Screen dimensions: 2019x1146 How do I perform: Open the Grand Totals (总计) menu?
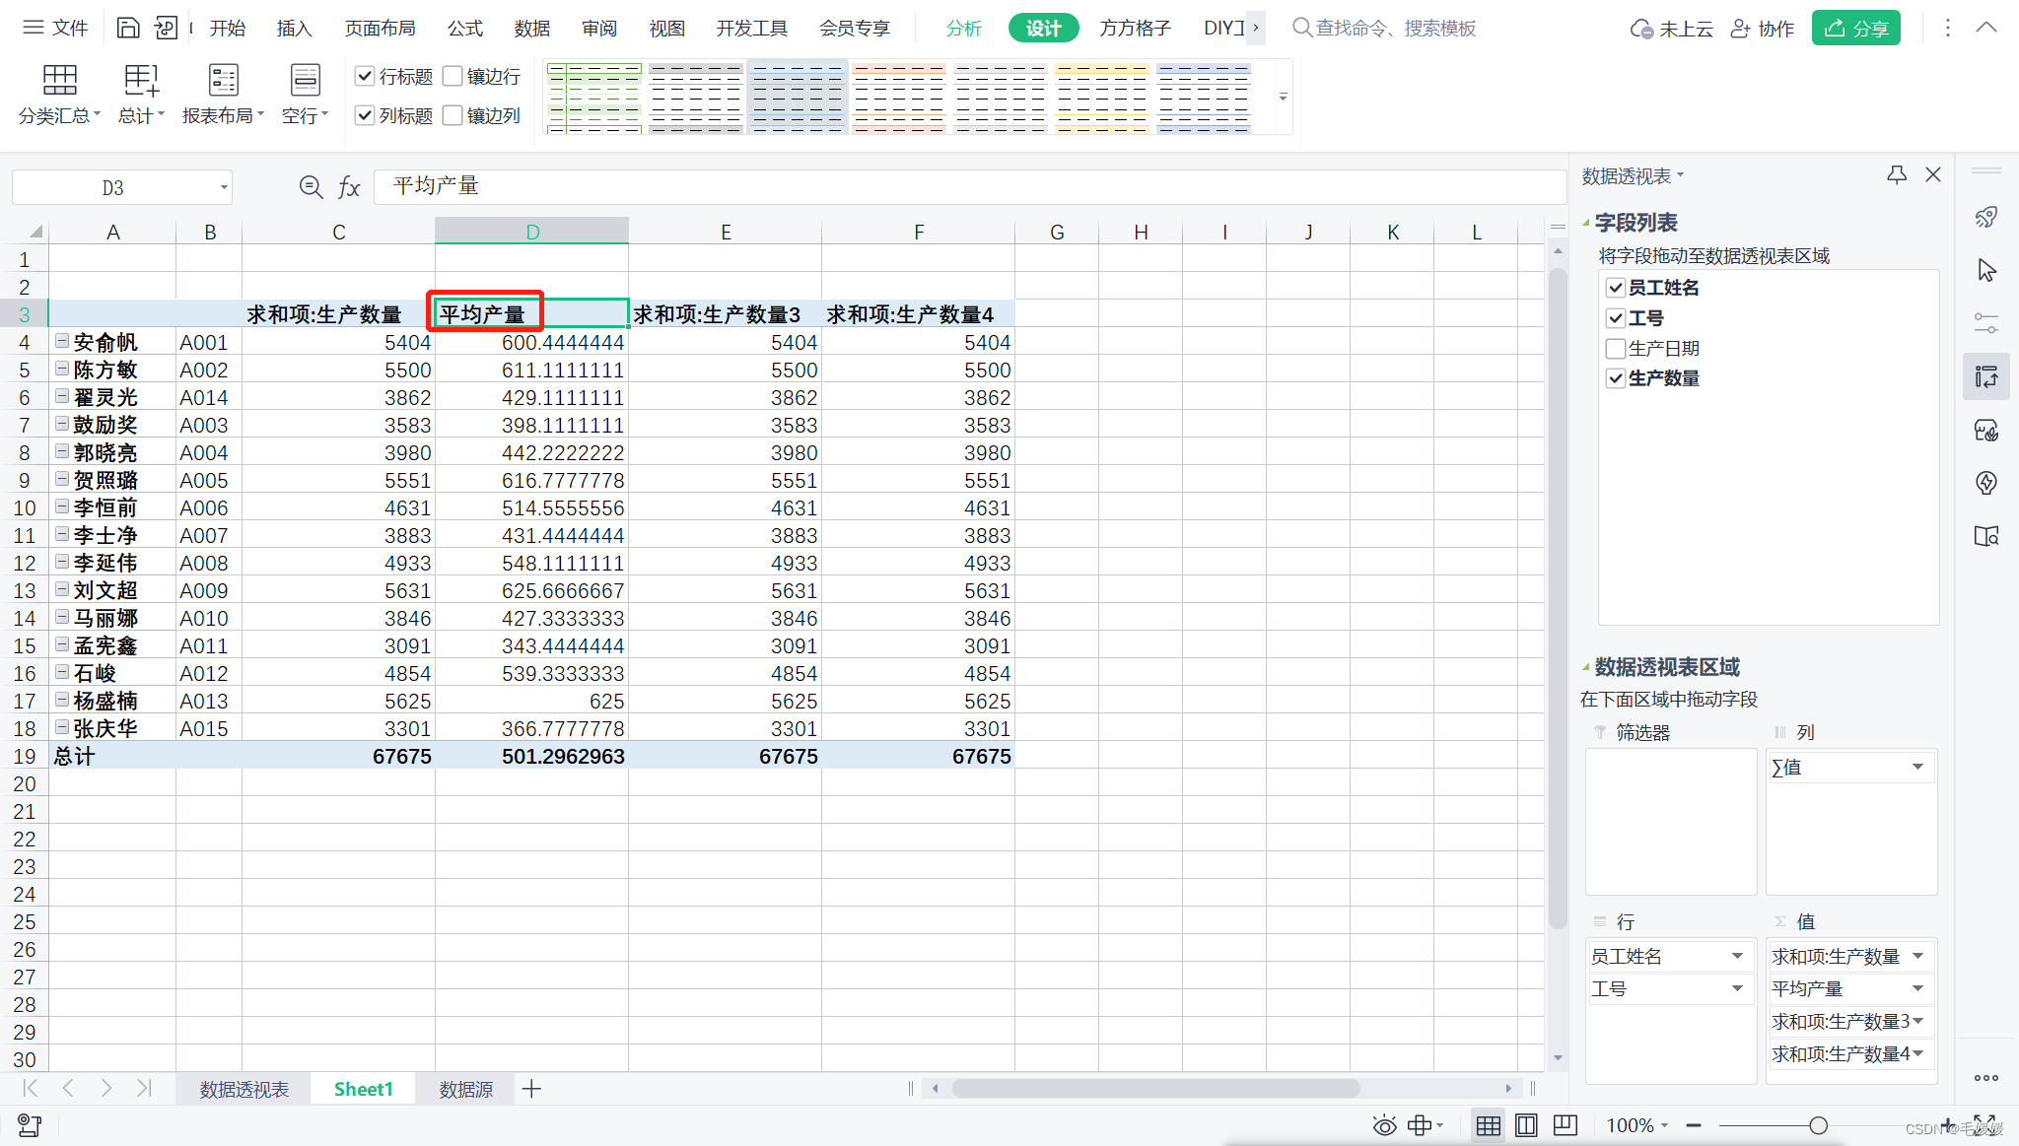pyautogui.click(x=141, y=95)
